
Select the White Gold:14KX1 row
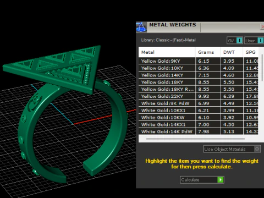[199, 124]
